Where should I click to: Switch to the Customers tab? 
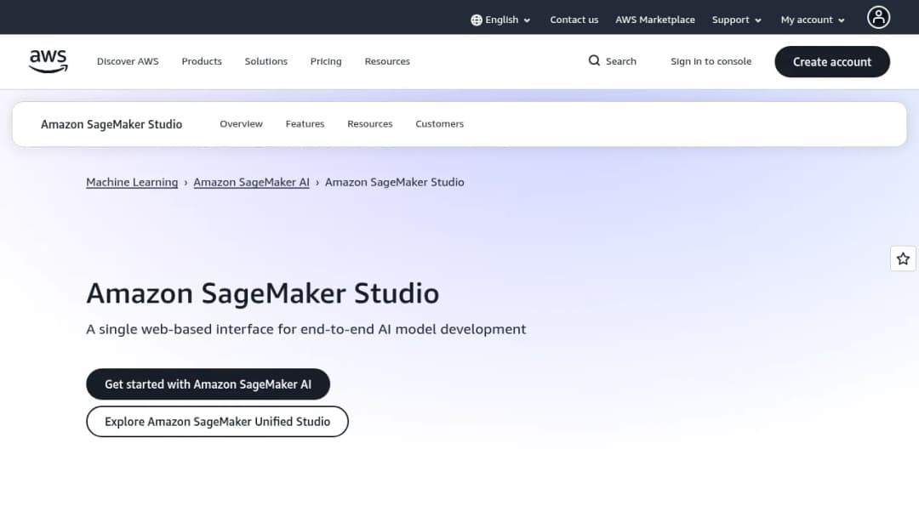pos(440,124)
